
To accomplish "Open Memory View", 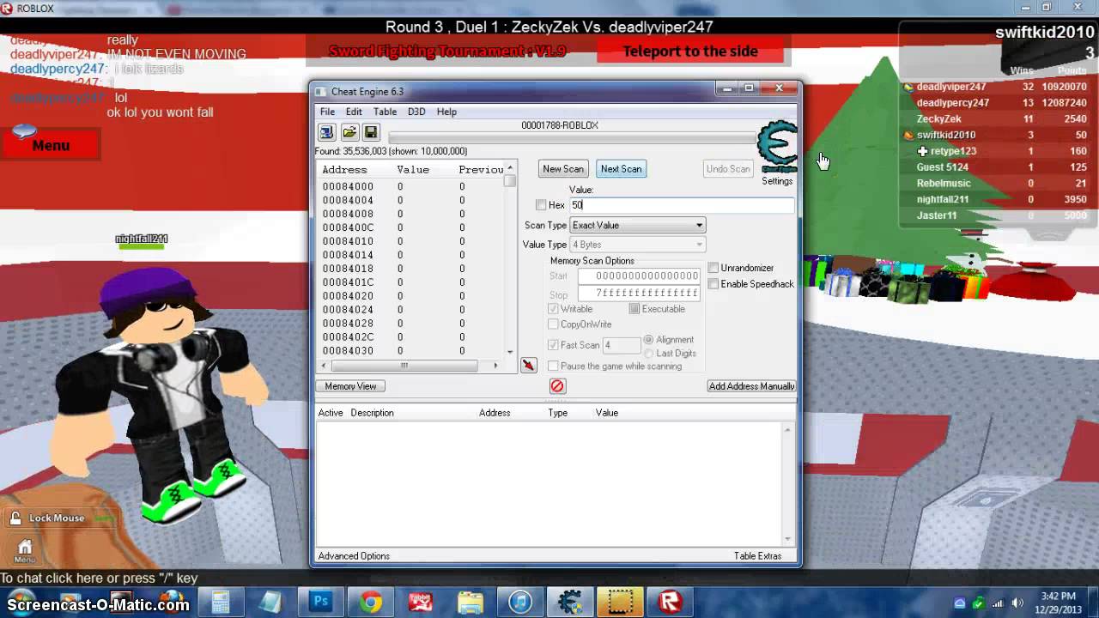I will pyautogui.click(x=350, y=386).
